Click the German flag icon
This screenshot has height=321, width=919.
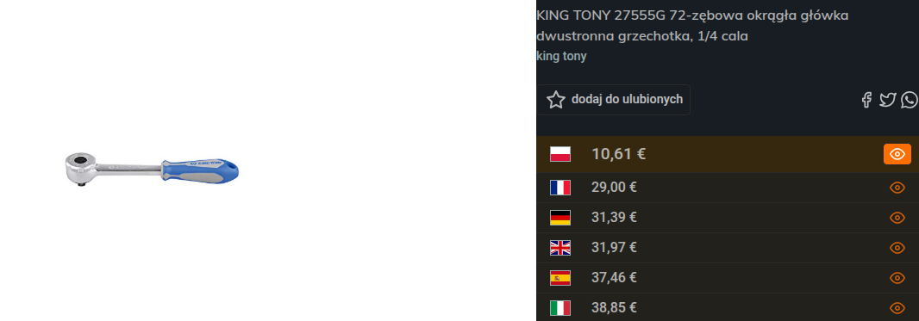point(560,218)
